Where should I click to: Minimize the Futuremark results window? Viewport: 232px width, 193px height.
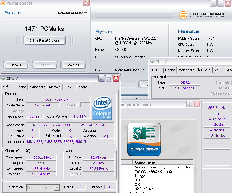click(213, 3)
